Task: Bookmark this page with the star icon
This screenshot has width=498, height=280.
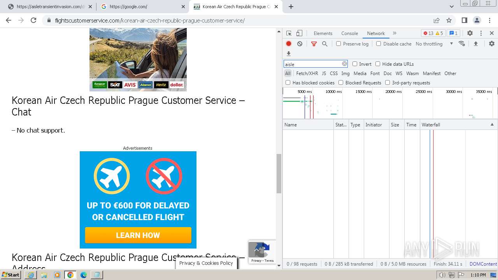Action: (x=449, y=20)
